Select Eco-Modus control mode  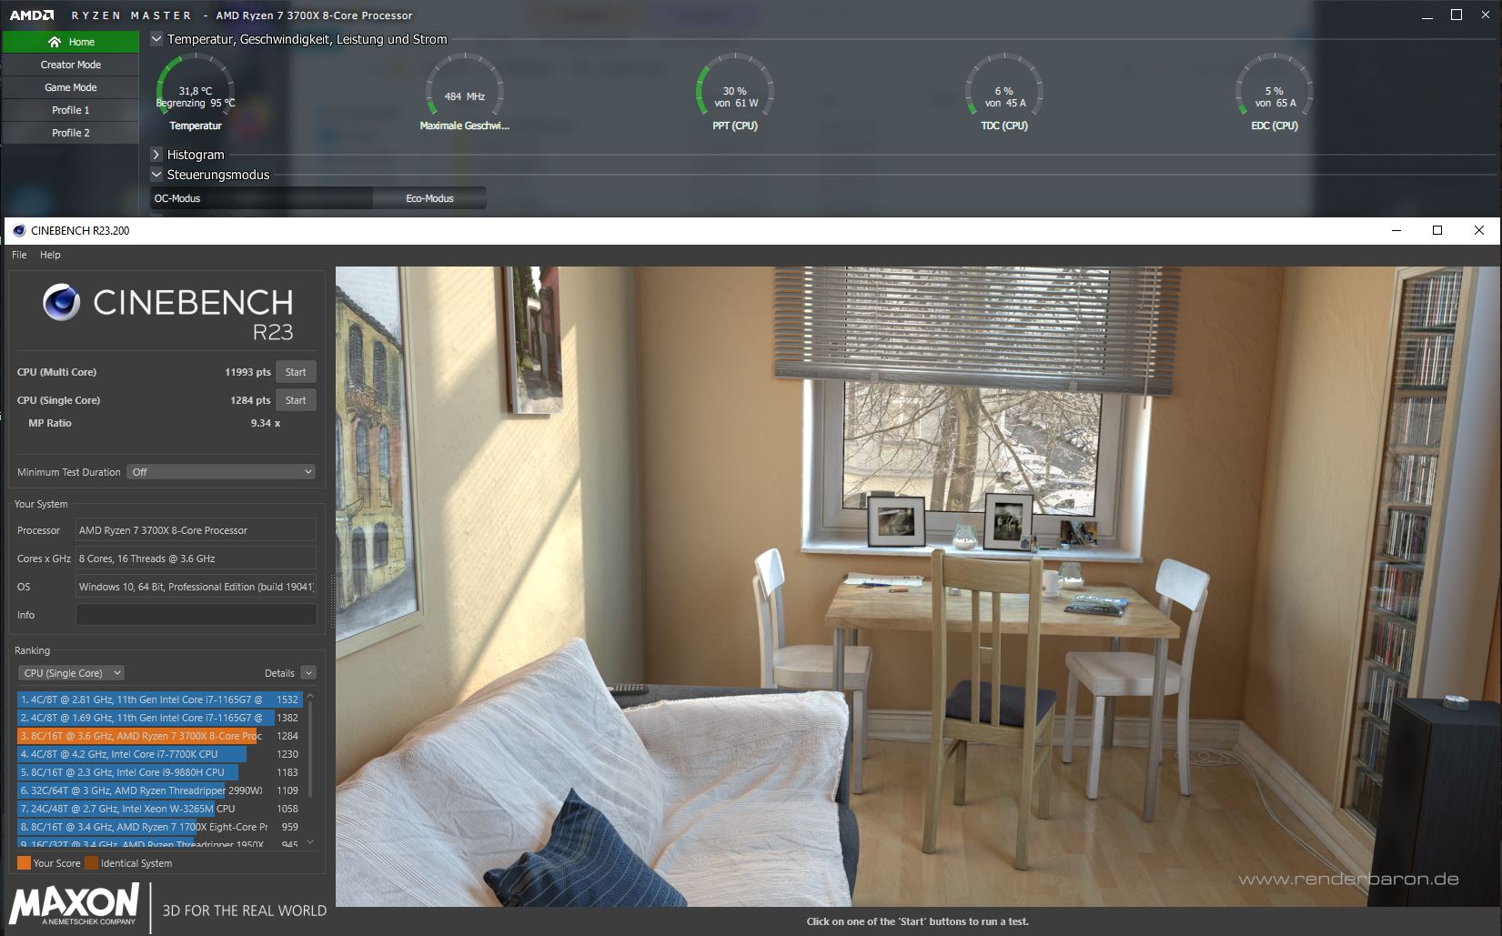[x=429, y=198]
